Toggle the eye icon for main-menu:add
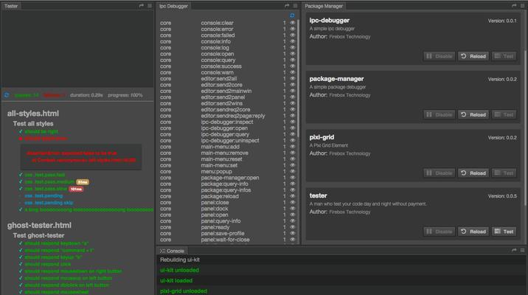Image resolution: width=528 pixels, height=295 pixels. [292, 147]
